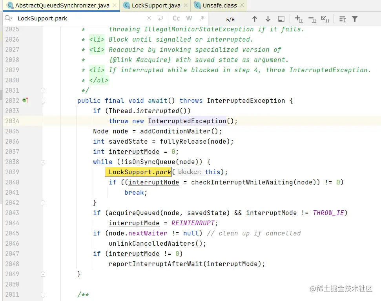The height and width of the screenshot is (301, 381).
Task: Close the AbstractQueuedSynchronizer.java tab
Action: (115, 5)
